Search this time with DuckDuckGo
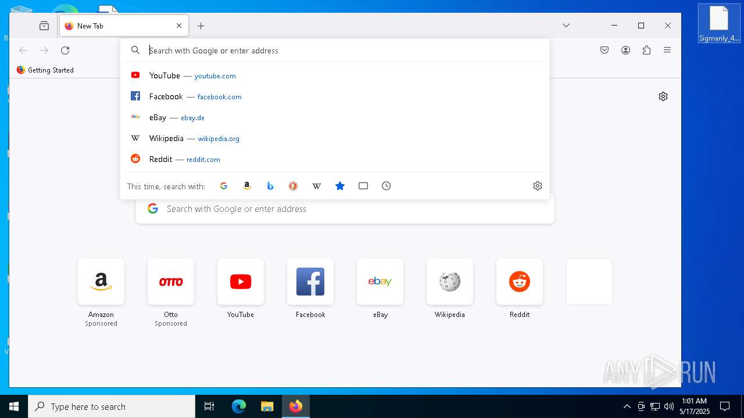The width and height of the screenshot is (744, 418). click(x=294, y=186)
